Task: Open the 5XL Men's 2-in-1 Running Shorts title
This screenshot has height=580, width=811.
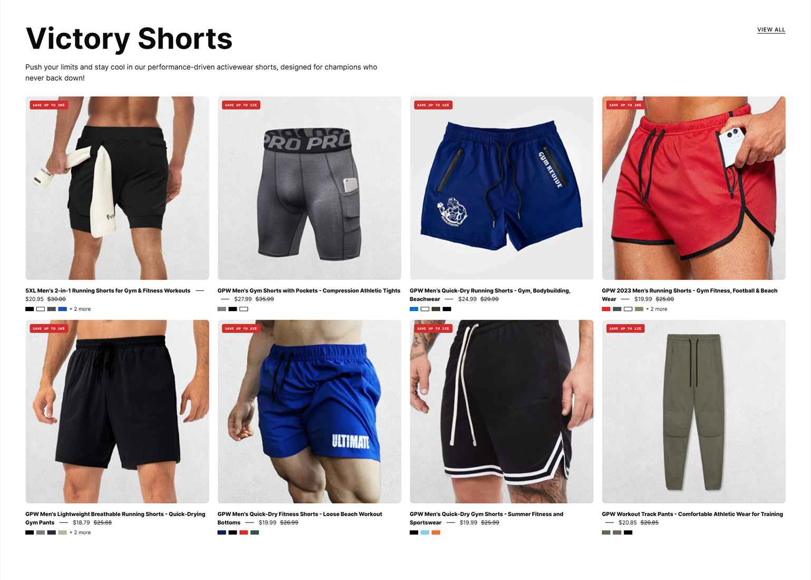Action: coord(108,291)
